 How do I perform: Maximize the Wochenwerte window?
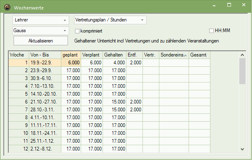[229, 5]
